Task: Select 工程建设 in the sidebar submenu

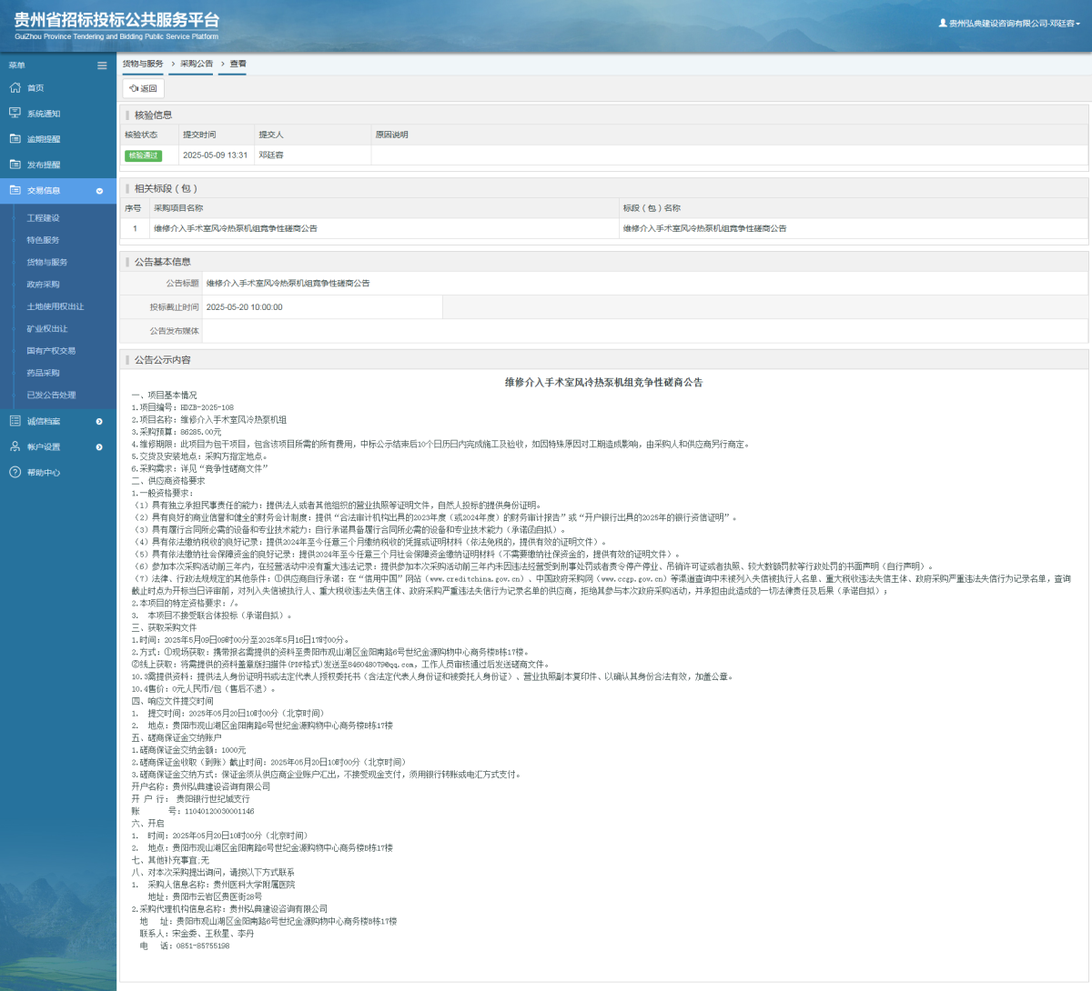Action: point(43,218)
